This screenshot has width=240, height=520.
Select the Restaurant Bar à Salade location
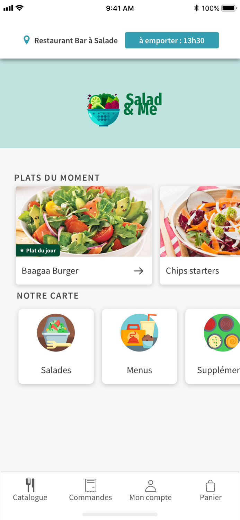click(x=76, y=41)
